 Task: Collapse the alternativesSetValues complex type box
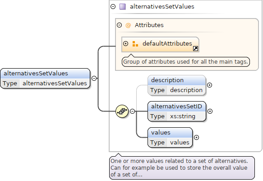pos(113,6)
